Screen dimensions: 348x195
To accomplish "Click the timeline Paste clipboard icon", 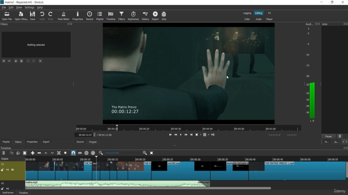I will (x=25, y=153).
